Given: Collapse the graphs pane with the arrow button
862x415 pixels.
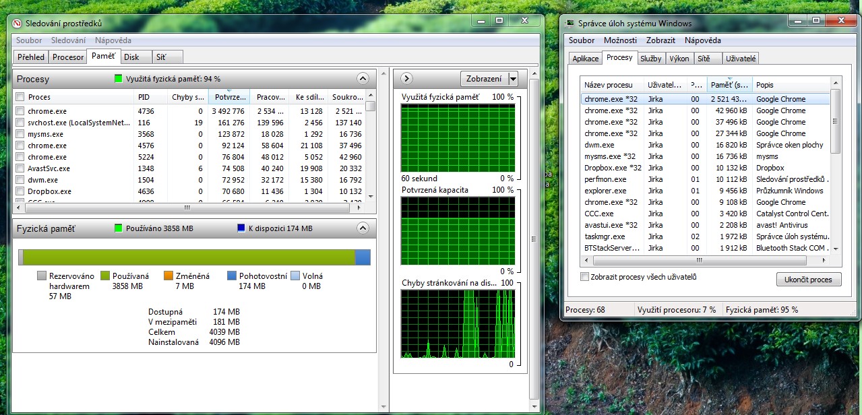Looking at the screenshot, I should point(406,79).
